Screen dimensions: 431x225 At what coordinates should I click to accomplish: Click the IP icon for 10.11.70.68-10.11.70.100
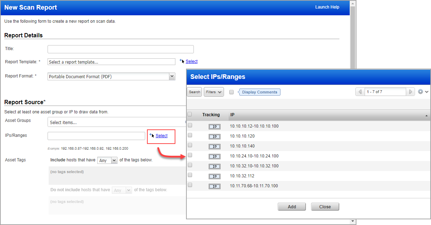coord(214,186)
